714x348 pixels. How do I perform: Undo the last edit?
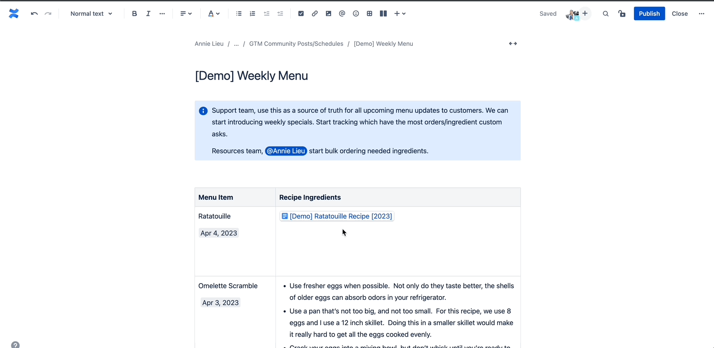click(34, 14)
